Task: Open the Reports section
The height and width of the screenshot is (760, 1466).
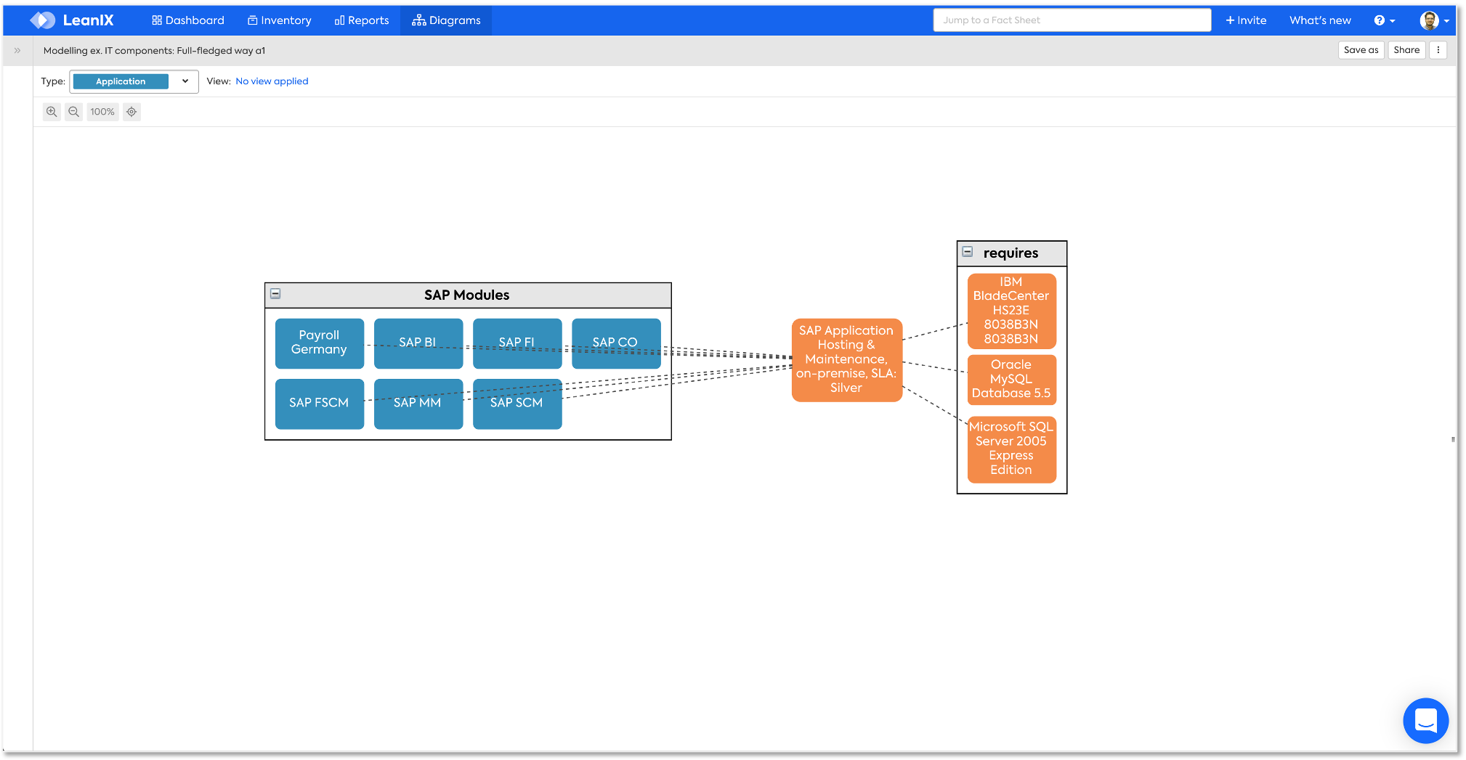Action: [x=362, y=20]
